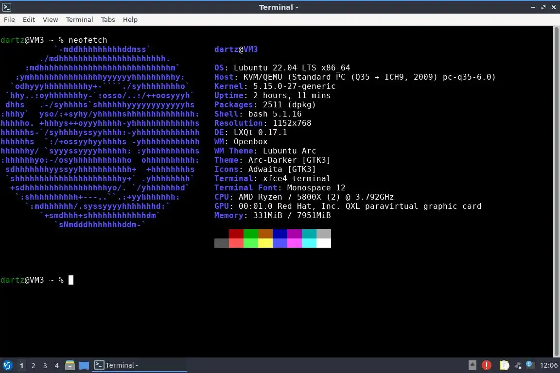
Task: Click the magenta color block in top palette row
Action: (x=295, y=234)
